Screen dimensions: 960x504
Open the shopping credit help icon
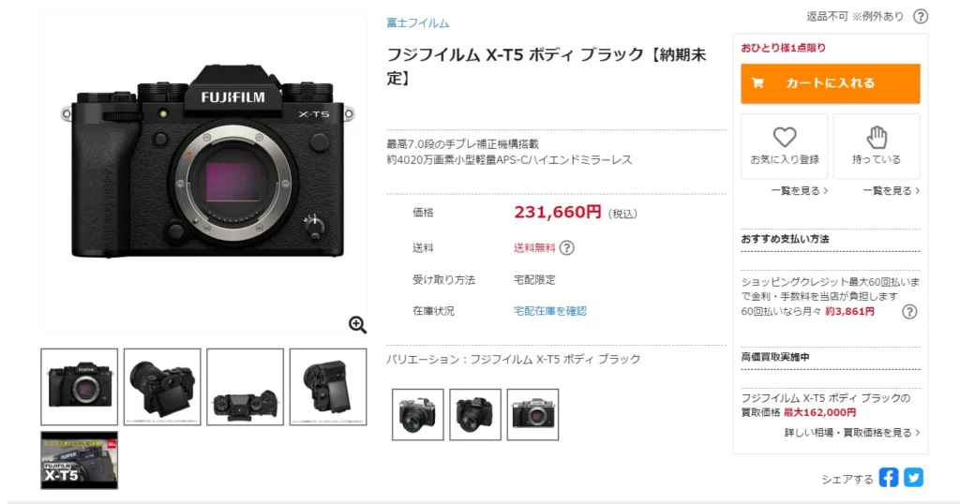pyautogui.click(x=909, y=312)
